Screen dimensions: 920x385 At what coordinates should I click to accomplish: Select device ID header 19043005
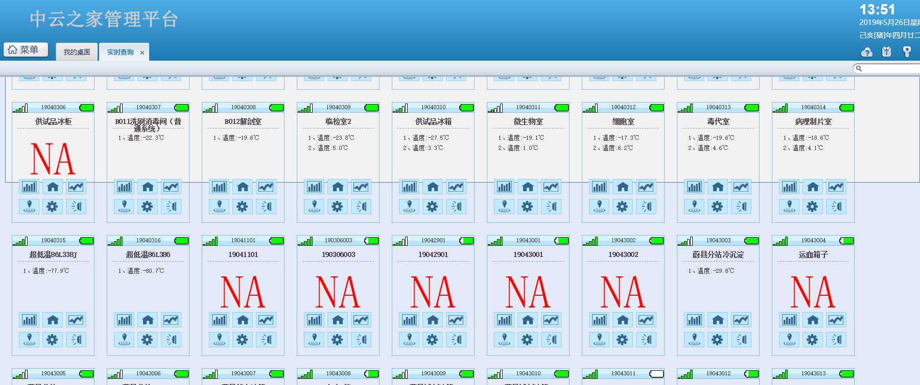coord(53,373)
